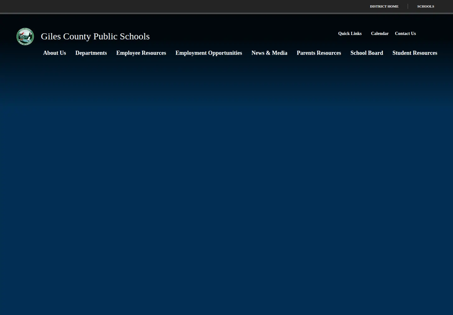
Task: Select the Departments menu item
Action: click(91, 53)
